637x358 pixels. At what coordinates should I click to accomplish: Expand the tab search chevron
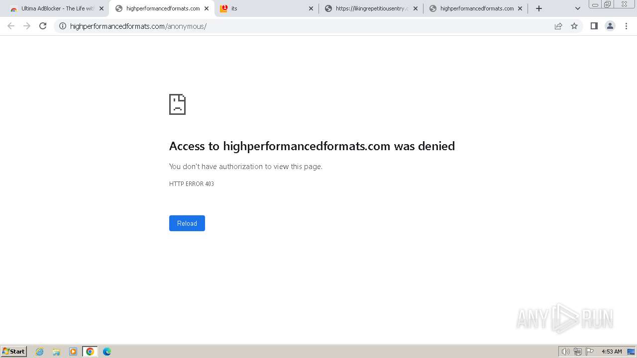578,8
